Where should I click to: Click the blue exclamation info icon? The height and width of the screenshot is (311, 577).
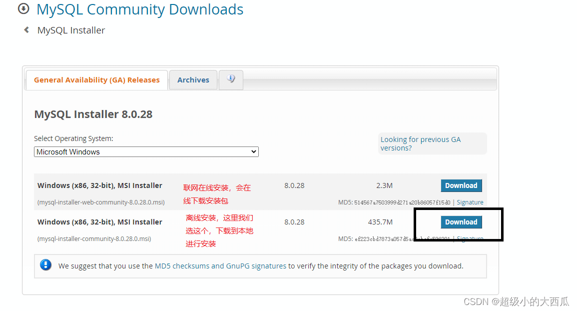tap(45, 265)
